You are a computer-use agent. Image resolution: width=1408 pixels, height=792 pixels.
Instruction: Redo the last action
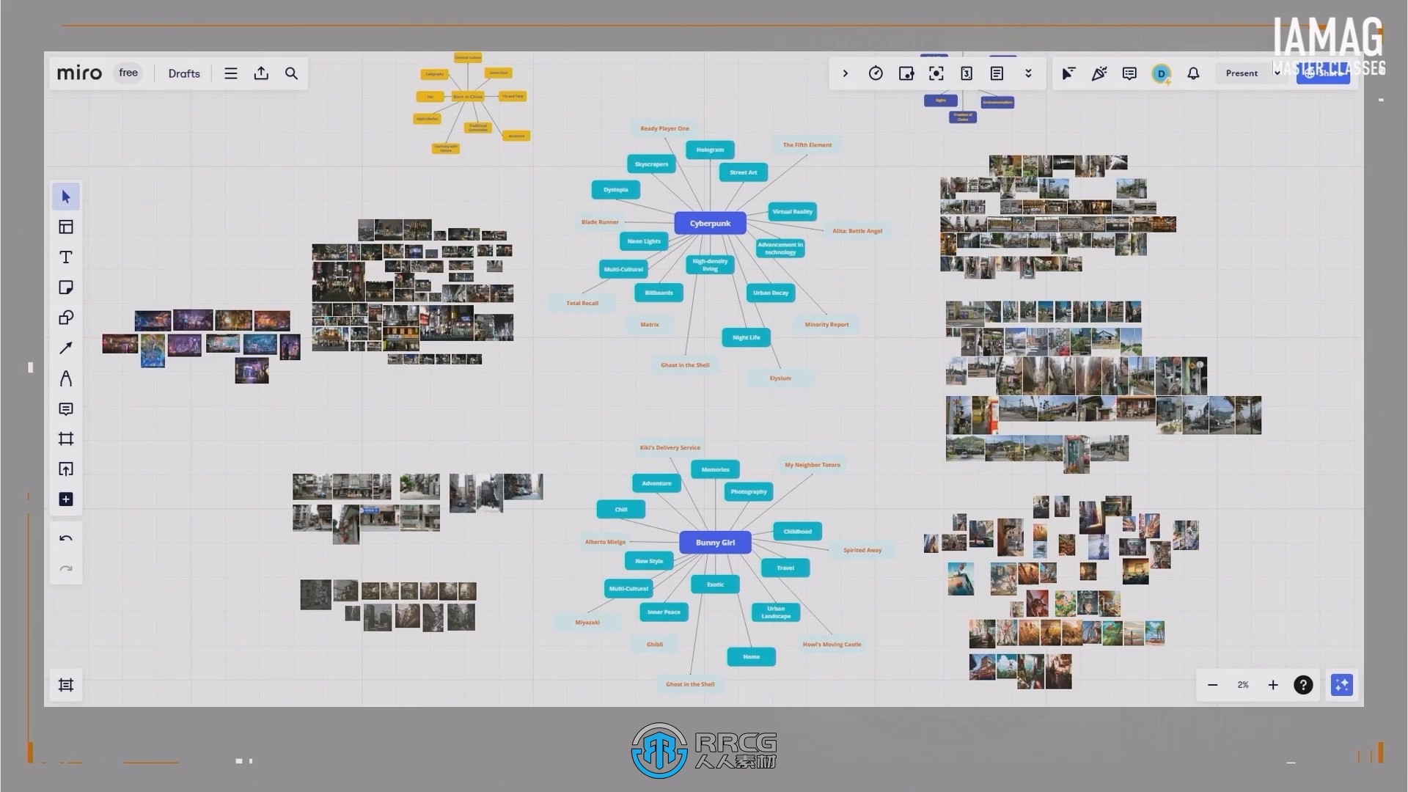pyautogui.click(x=66, y=569)
